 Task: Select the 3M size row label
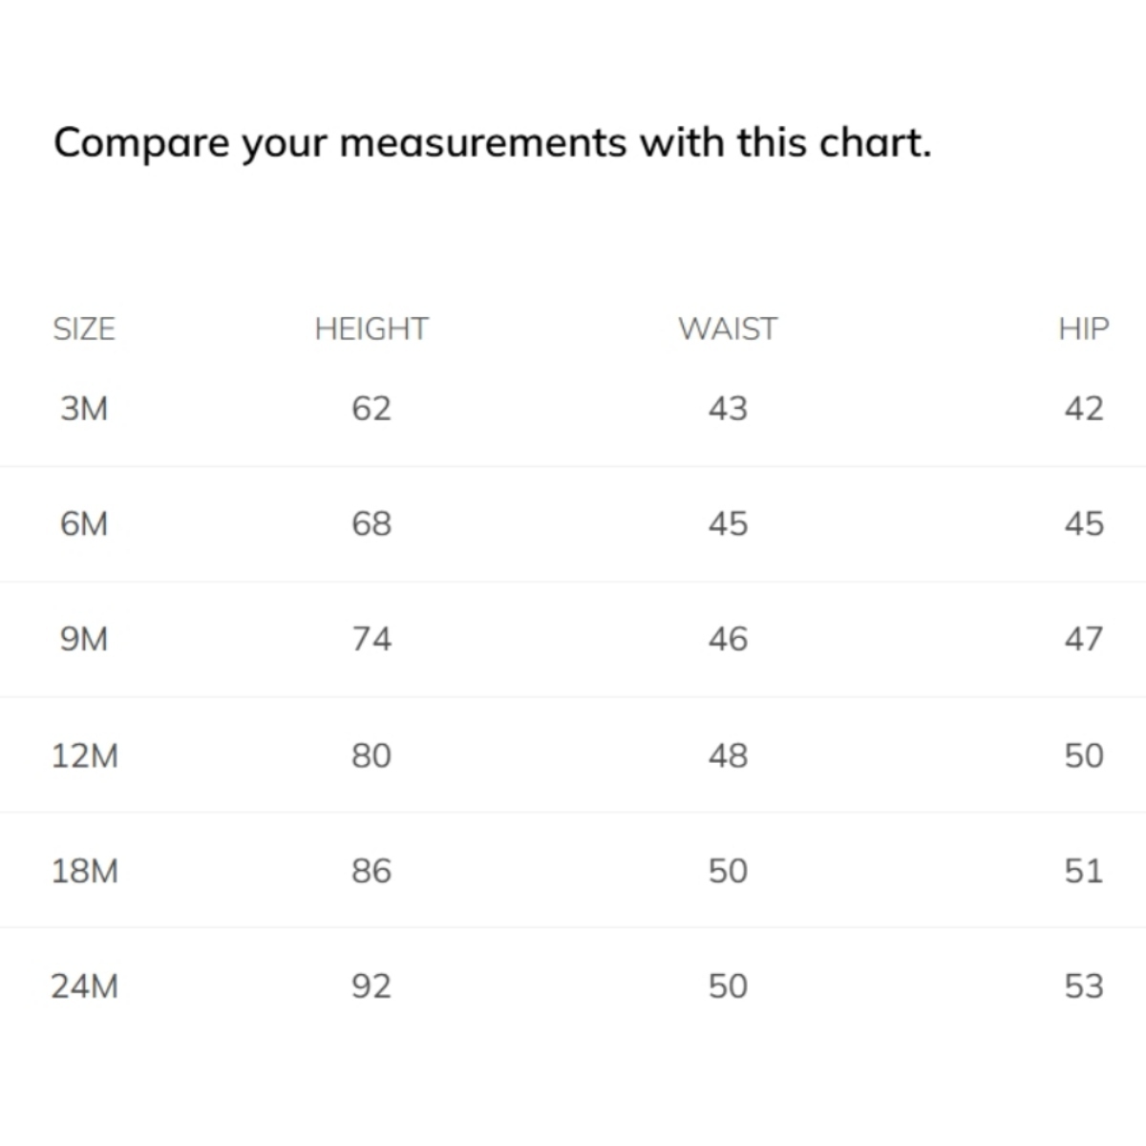[x=84, y=409]
